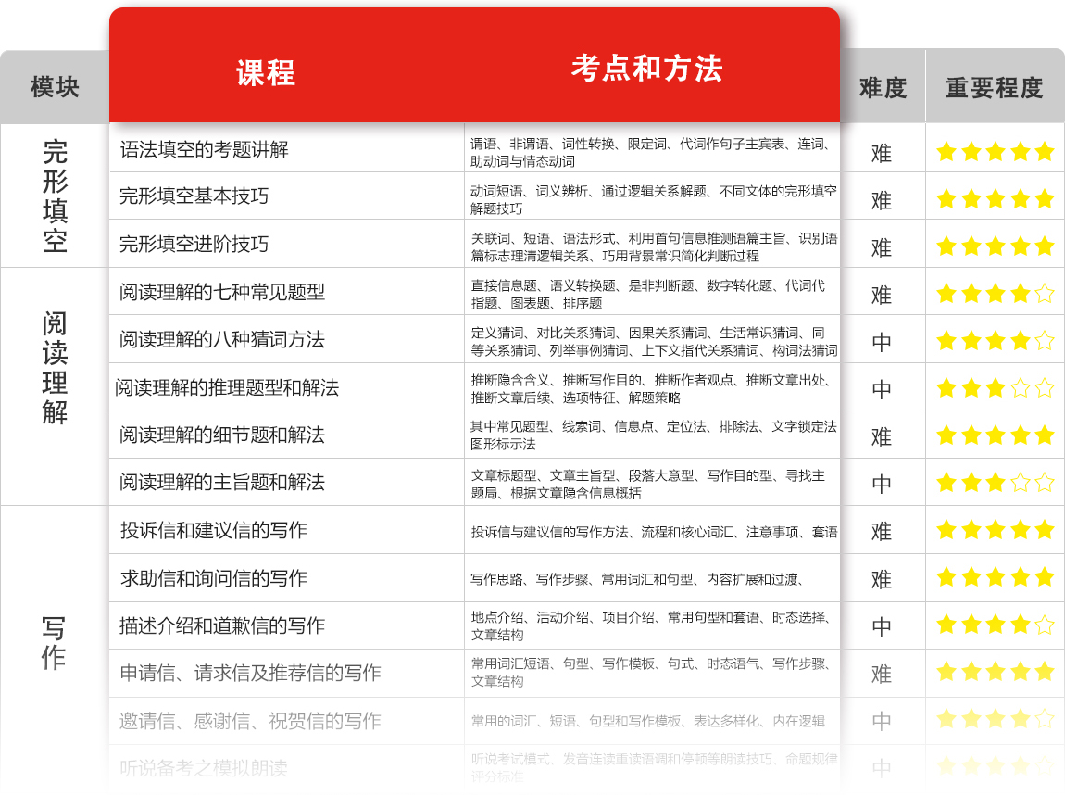This screenshot has width=1065, height=795.
Task: Select the 写作 module cell
Action: (x=54, y=643)
